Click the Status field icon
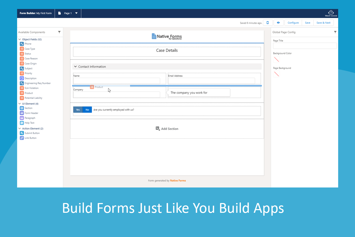Image resolution: width=355 pixels, height=237 pixels. point(22,54)
